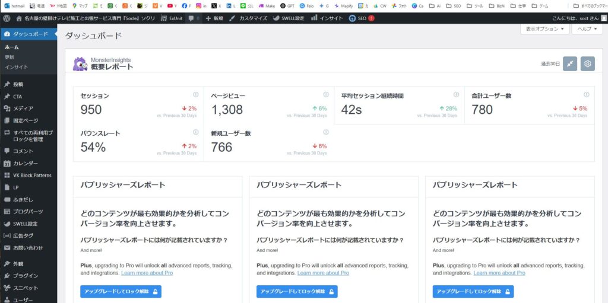Open the すべてのブックマーク folder
608x303 pixels.
point(590,6)
